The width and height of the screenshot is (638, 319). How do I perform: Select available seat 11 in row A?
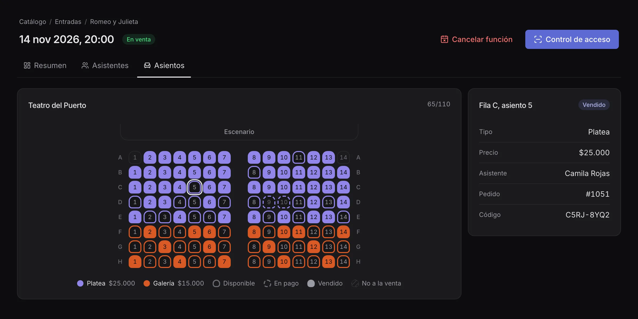299,157
